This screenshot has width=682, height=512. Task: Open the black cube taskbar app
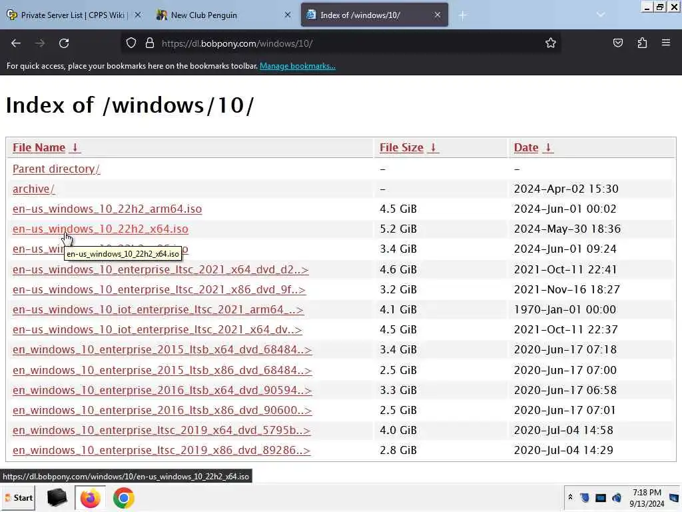tap(57, 498)
